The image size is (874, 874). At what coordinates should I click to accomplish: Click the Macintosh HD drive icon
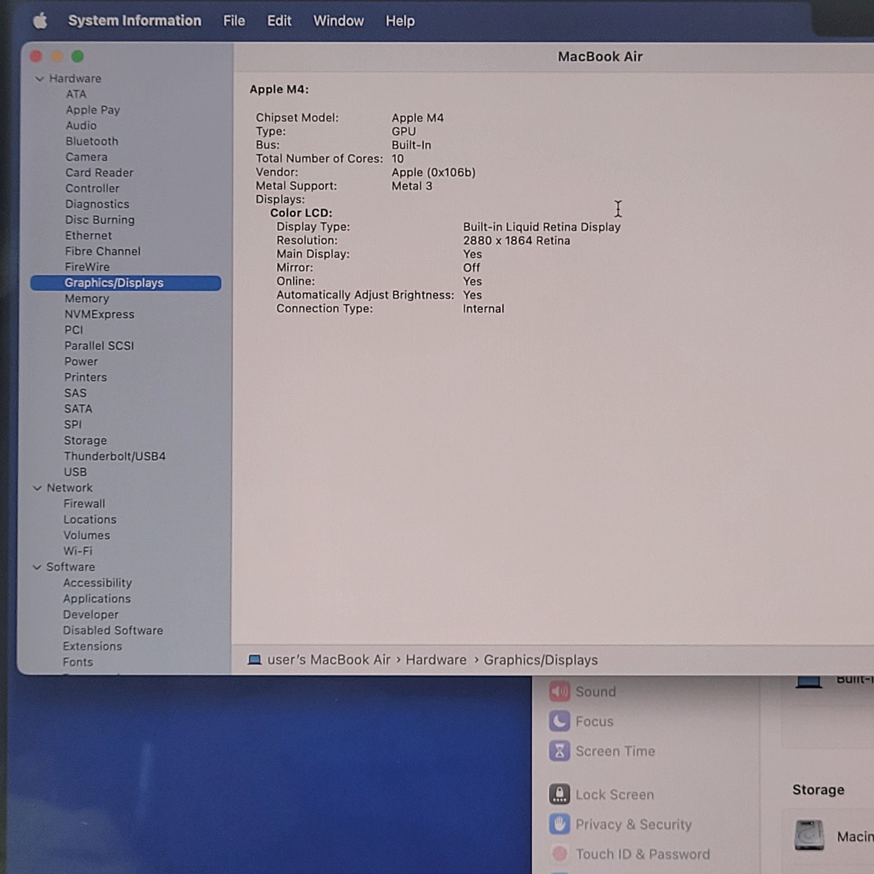point(809,835)
